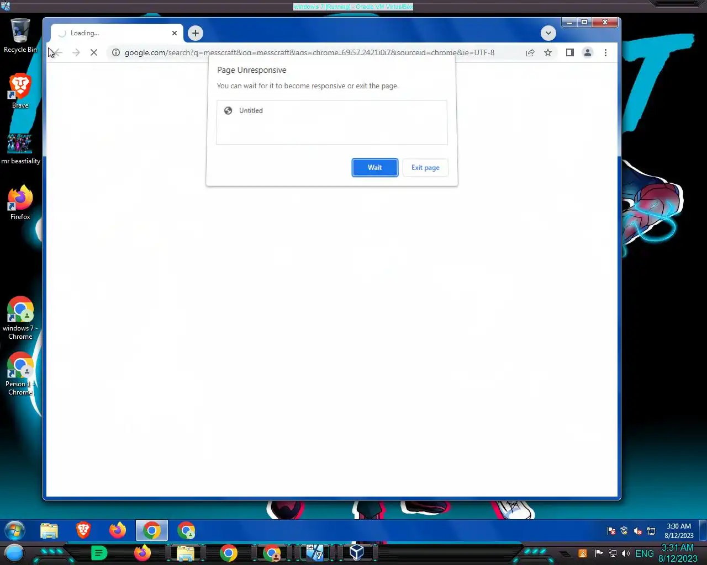Open the windows 7 - Chrome desktop shortcut
The height and width of the screenshot is (565, 707).
tap(20, 318)
